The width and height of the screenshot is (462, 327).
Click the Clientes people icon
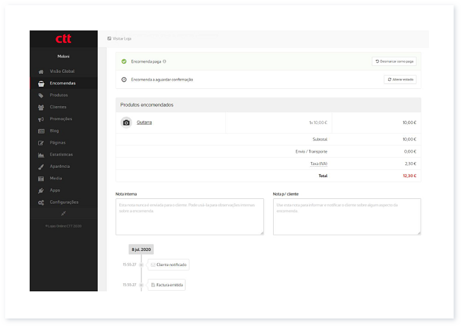(x=41, y=107)
